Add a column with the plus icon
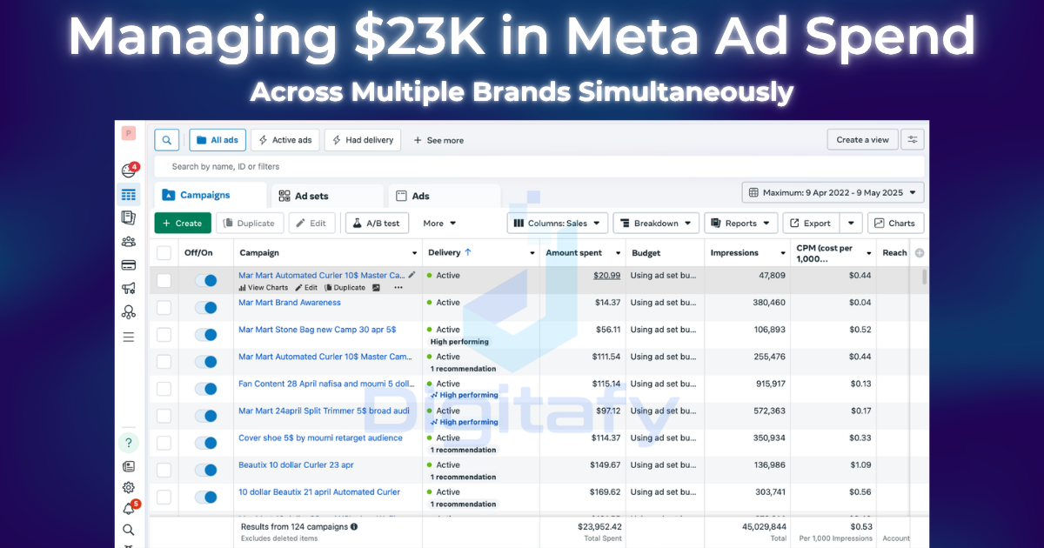The height and width of the screenshot is (548, 1044). [x=920, y=253]
